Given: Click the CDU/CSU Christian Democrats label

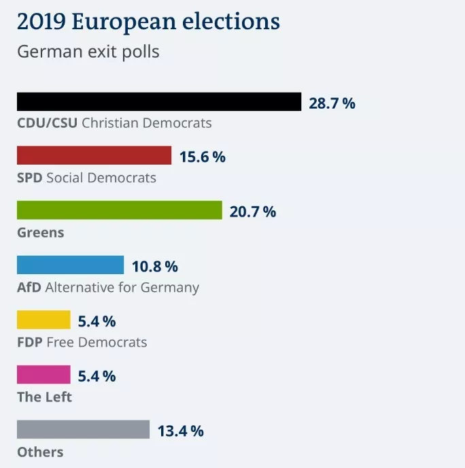Looking at the screenshot, I should click(114, 123).
